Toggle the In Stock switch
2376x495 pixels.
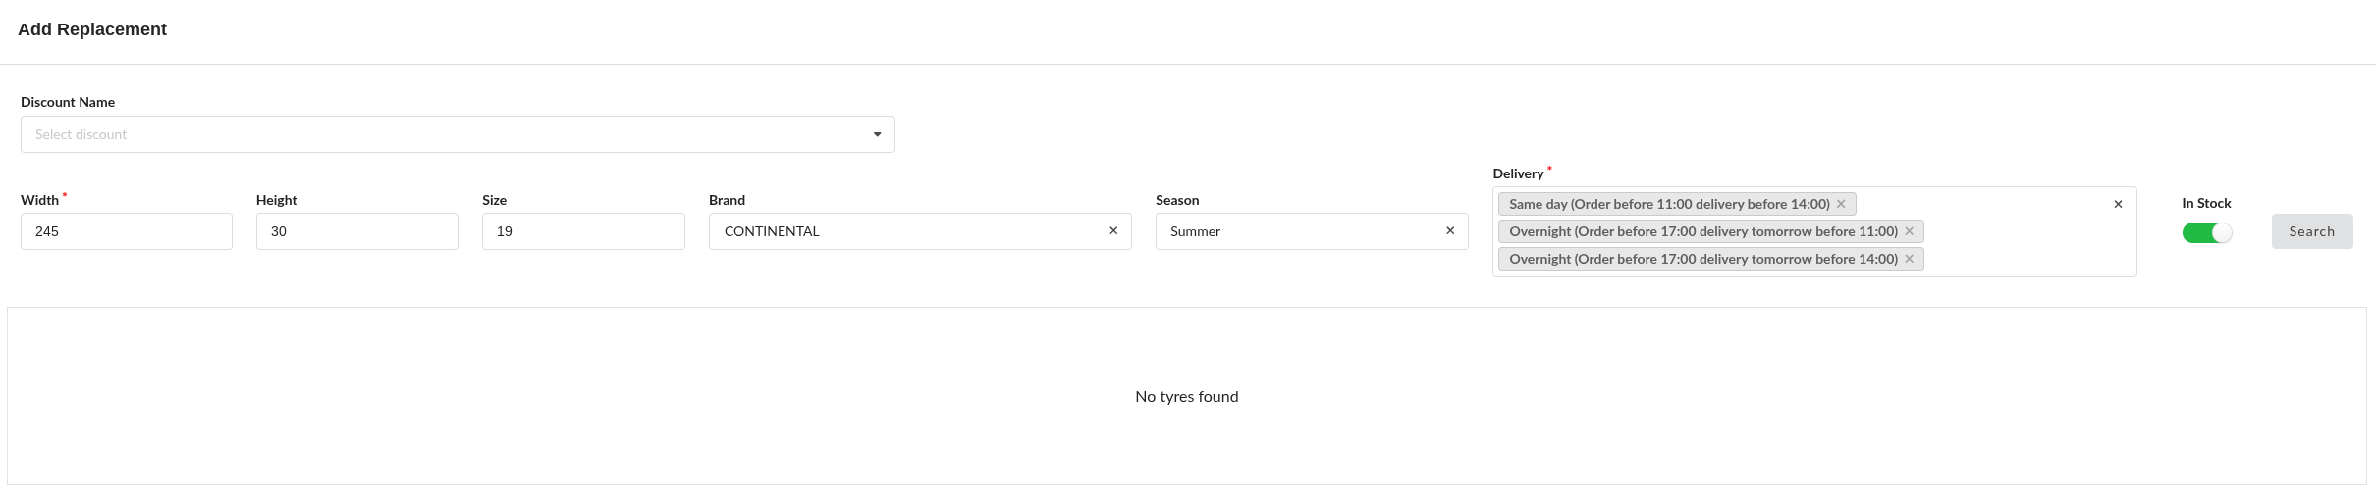point(2207,232)
